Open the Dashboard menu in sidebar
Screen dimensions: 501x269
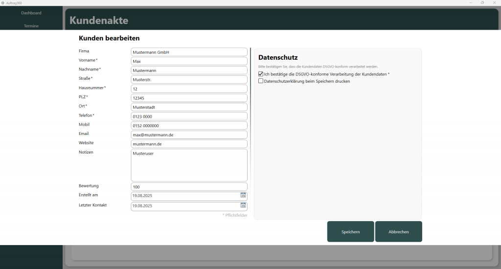tap(31, 13)
